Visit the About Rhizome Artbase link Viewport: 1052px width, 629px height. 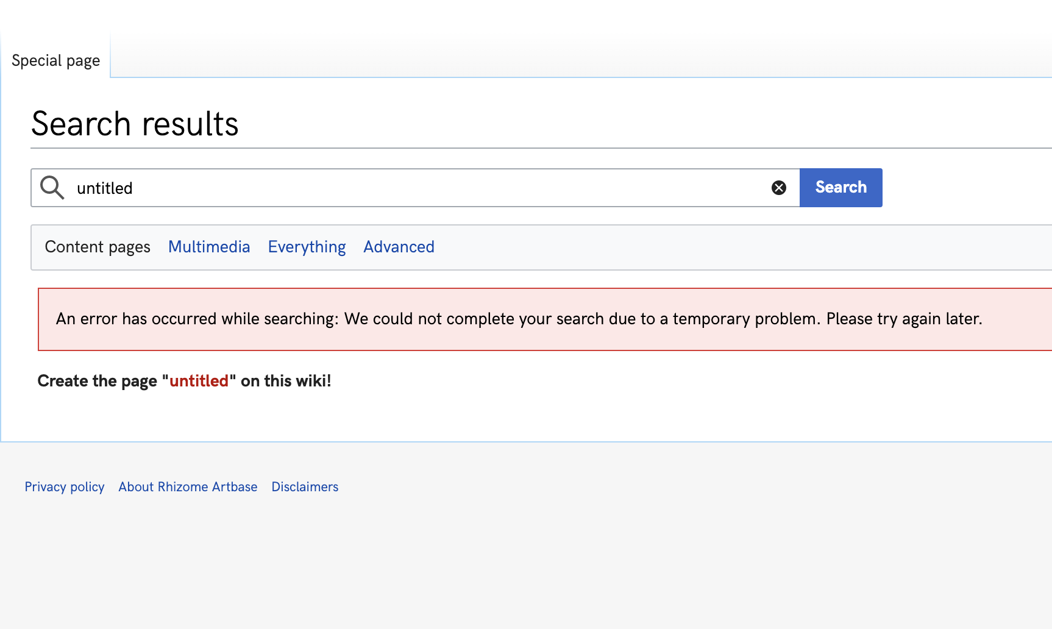188,487
